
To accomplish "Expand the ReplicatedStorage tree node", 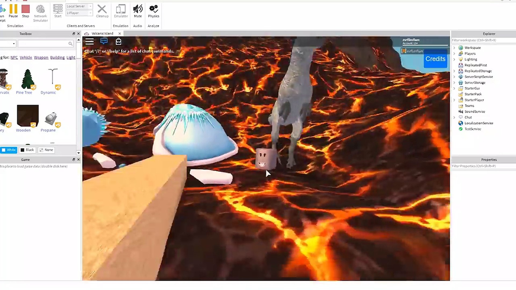I will point(454,71).
